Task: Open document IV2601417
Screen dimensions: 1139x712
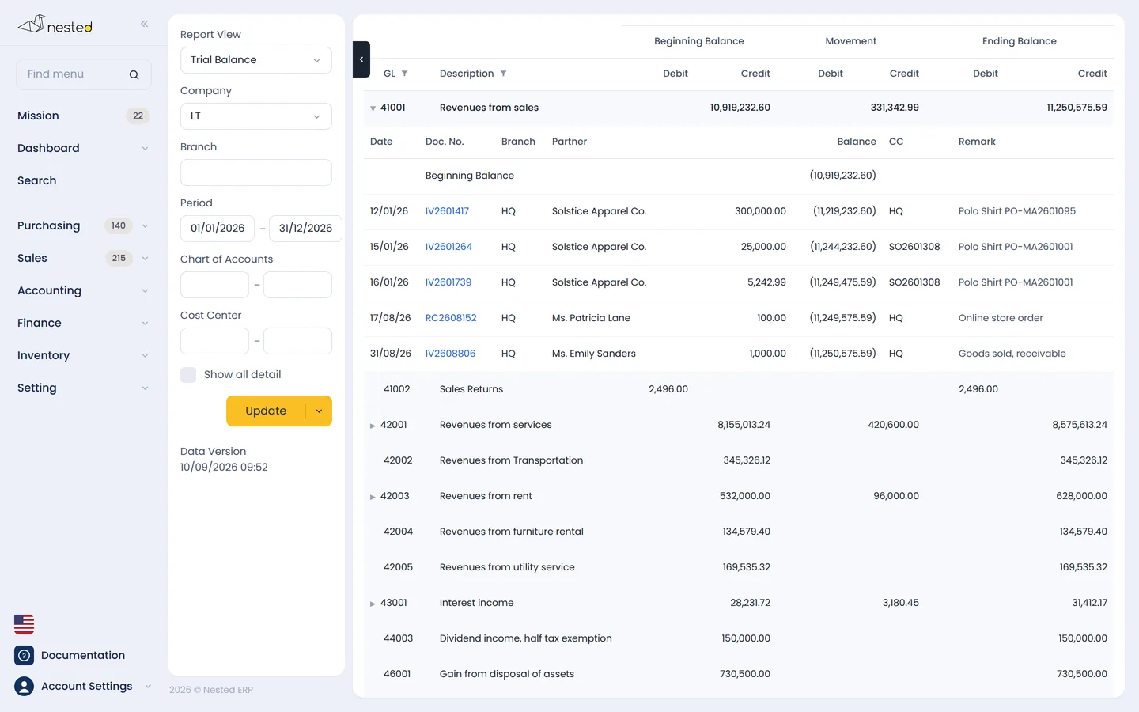Action: click(447, 211)
